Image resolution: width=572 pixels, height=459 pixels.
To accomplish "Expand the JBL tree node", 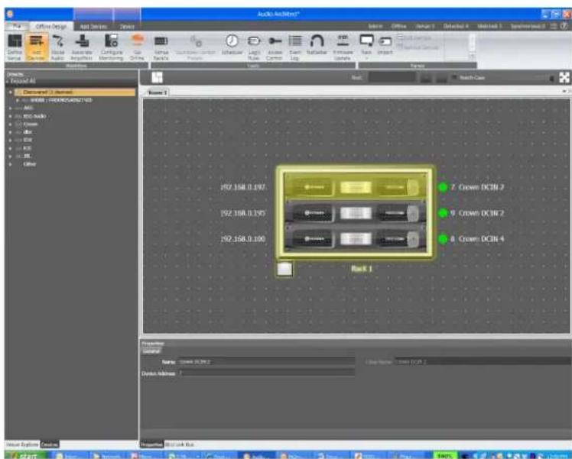I will pyautogui.click(x=10, y=157).
